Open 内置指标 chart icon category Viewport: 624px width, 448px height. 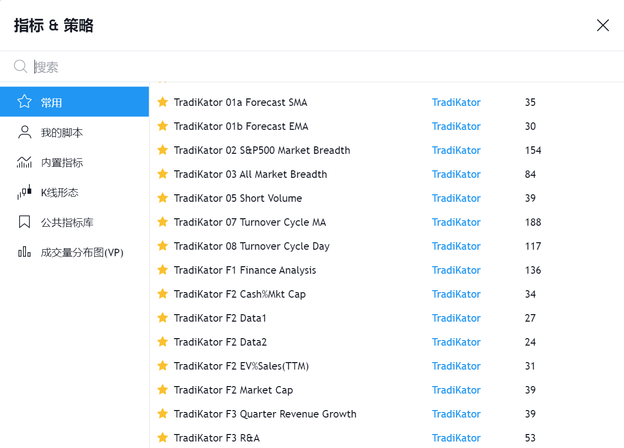24,162
